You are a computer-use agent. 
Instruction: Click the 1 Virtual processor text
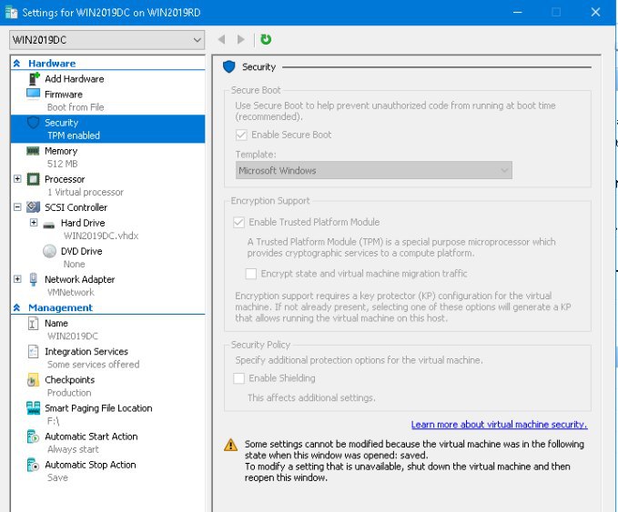click(x=86, y=192)
